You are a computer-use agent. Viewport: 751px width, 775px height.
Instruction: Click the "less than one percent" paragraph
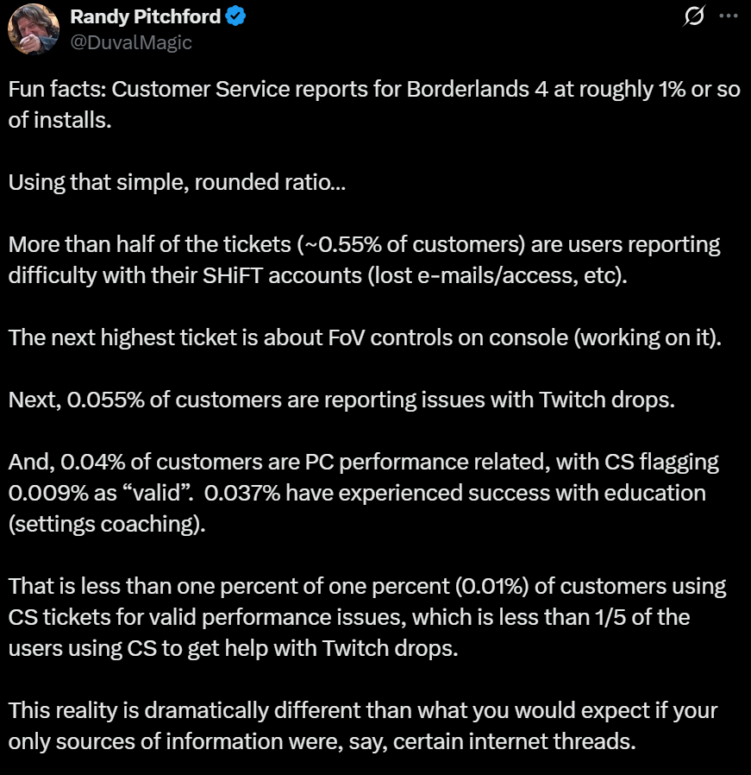(366, 617)
